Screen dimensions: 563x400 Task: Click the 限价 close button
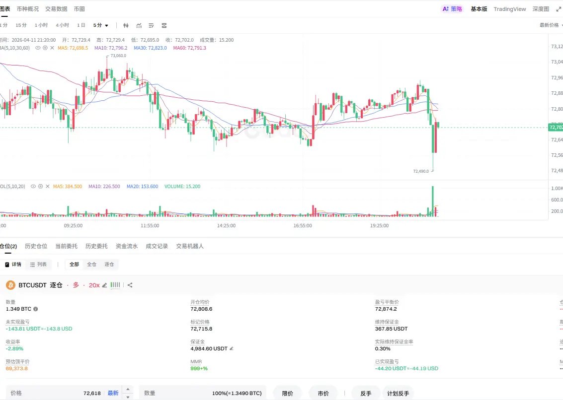click(287, 393)
